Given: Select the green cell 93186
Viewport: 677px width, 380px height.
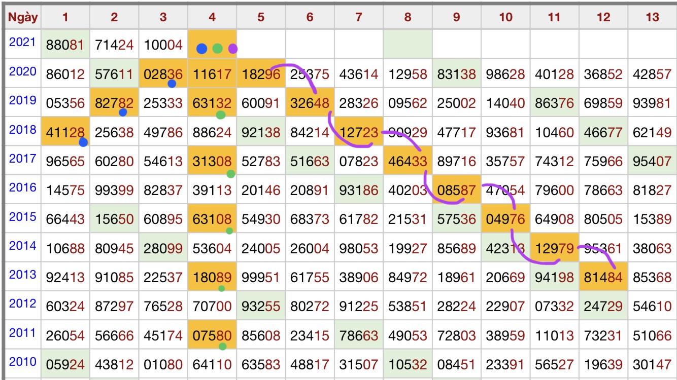Looking at the screenshot, I should pyautogui.click(x=359, y=190).
